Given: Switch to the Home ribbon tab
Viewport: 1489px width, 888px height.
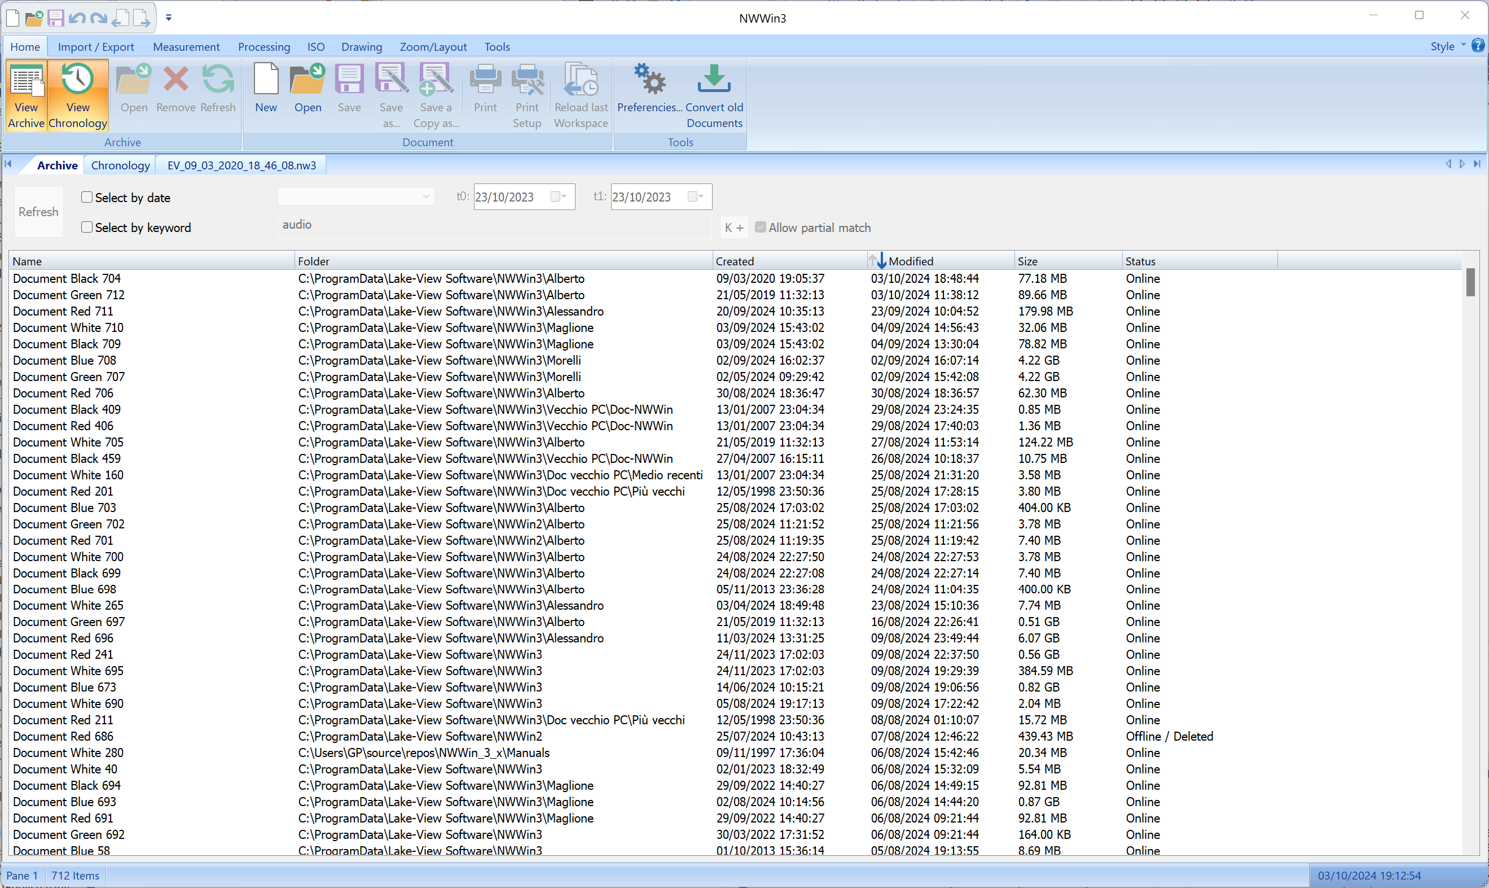Looking at the screenshot, I should (25, 47).
